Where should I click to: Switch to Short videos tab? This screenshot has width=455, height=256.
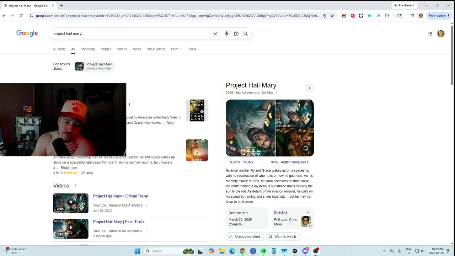pos(156,49)
